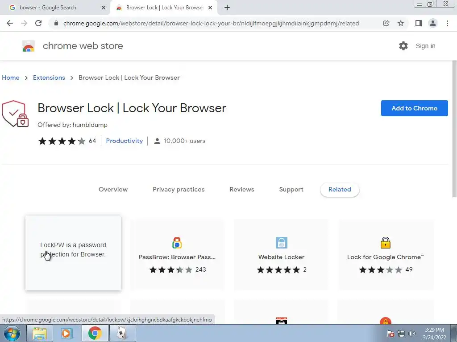Go back with the browser back arrow
Image resolution: width=457 pixels, height=342 pixels.
[x=10, y=23]
